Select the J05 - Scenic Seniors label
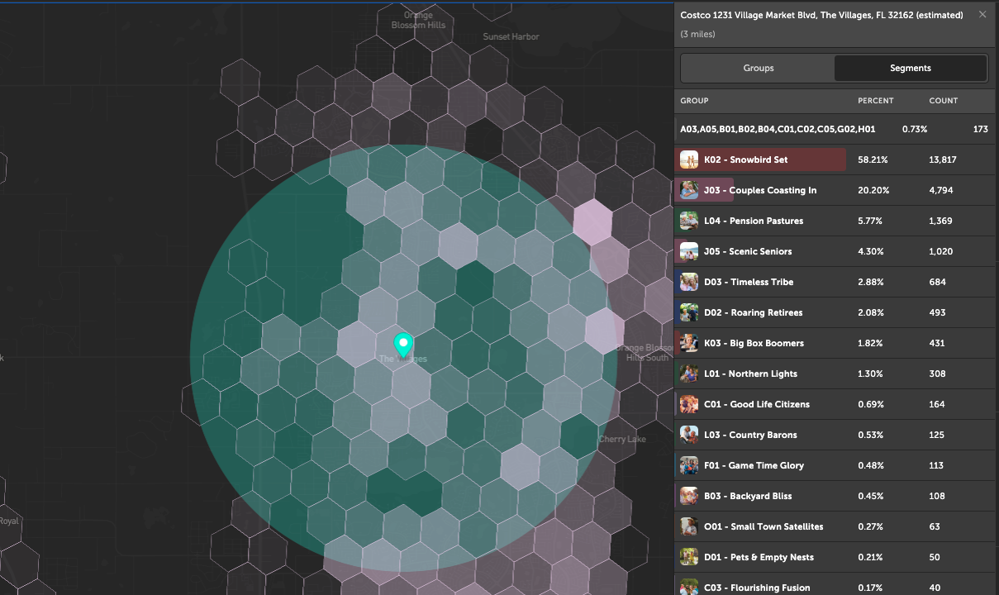The image size is (999, 595). point(748,251)
